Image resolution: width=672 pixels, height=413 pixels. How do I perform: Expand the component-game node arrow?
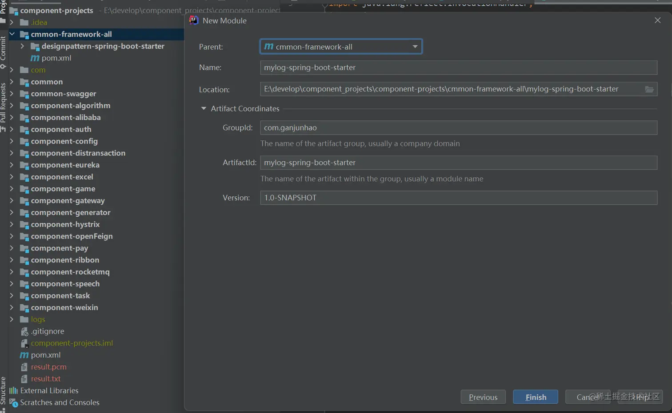tap(12, 189)
